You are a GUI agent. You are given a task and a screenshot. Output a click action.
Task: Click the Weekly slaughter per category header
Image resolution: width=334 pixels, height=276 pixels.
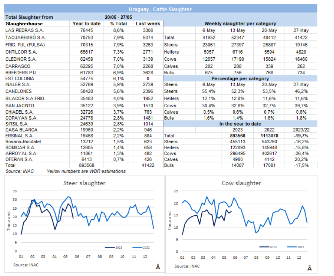click(240, 24)
